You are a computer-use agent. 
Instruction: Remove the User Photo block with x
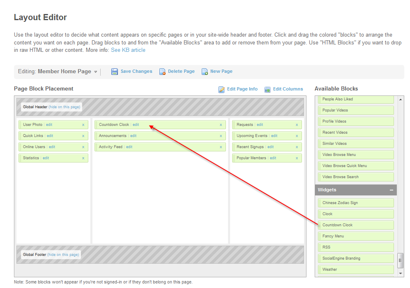(83, 125)
